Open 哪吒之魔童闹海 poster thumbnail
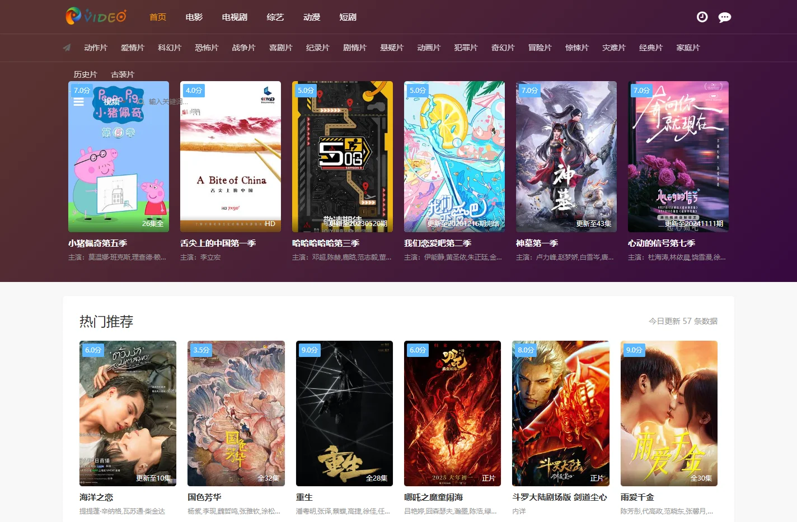 tap(452, 413)
